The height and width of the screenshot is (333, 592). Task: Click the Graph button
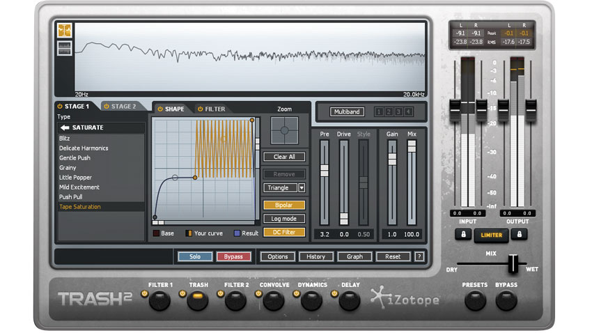(355, 257)
